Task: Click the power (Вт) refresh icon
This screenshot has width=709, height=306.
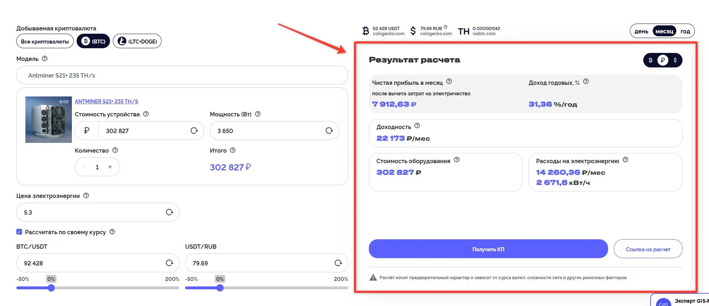Action: click(329, 131)
